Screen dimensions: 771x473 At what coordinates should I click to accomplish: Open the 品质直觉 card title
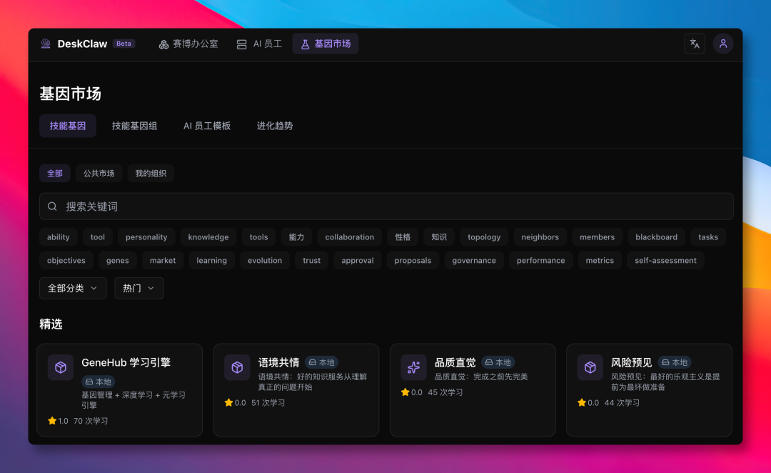(x=455, y=363)
